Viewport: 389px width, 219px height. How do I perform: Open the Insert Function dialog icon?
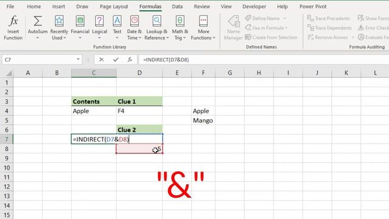(x=13, y=21)
